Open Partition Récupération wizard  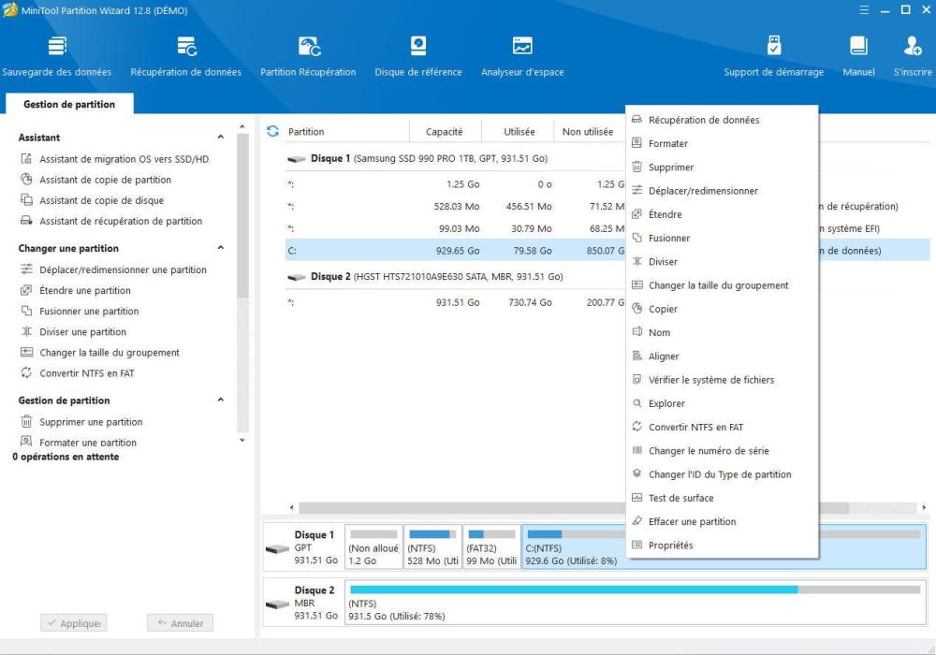click(x=308, y=56)
